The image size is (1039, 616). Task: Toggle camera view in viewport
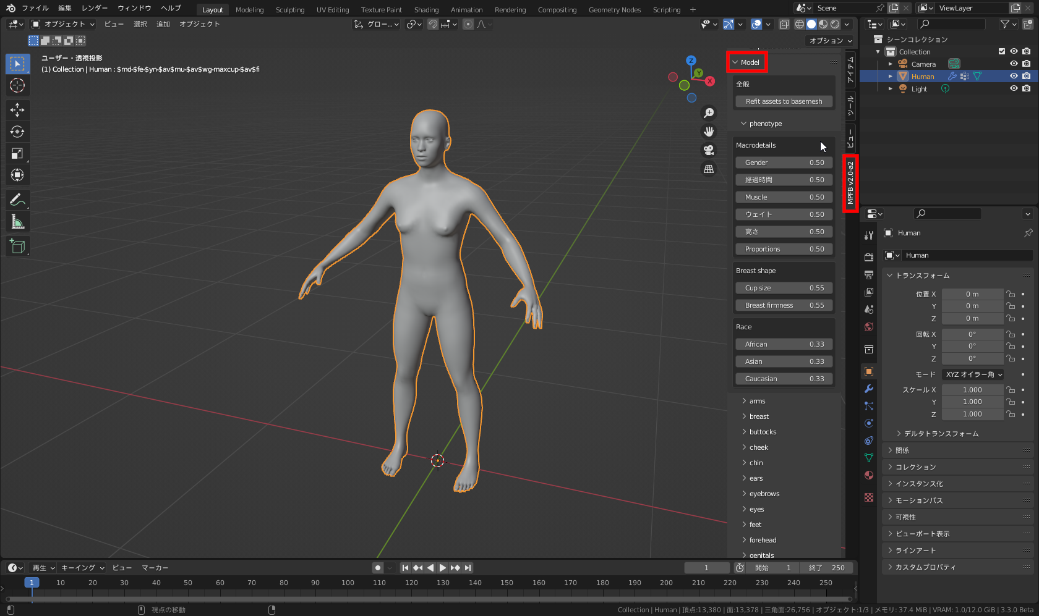pos(709,150)
